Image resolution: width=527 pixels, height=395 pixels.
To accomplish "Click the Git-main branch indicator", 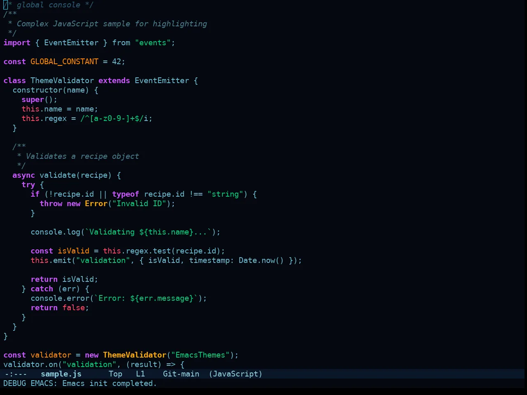I will coord(181,374).
